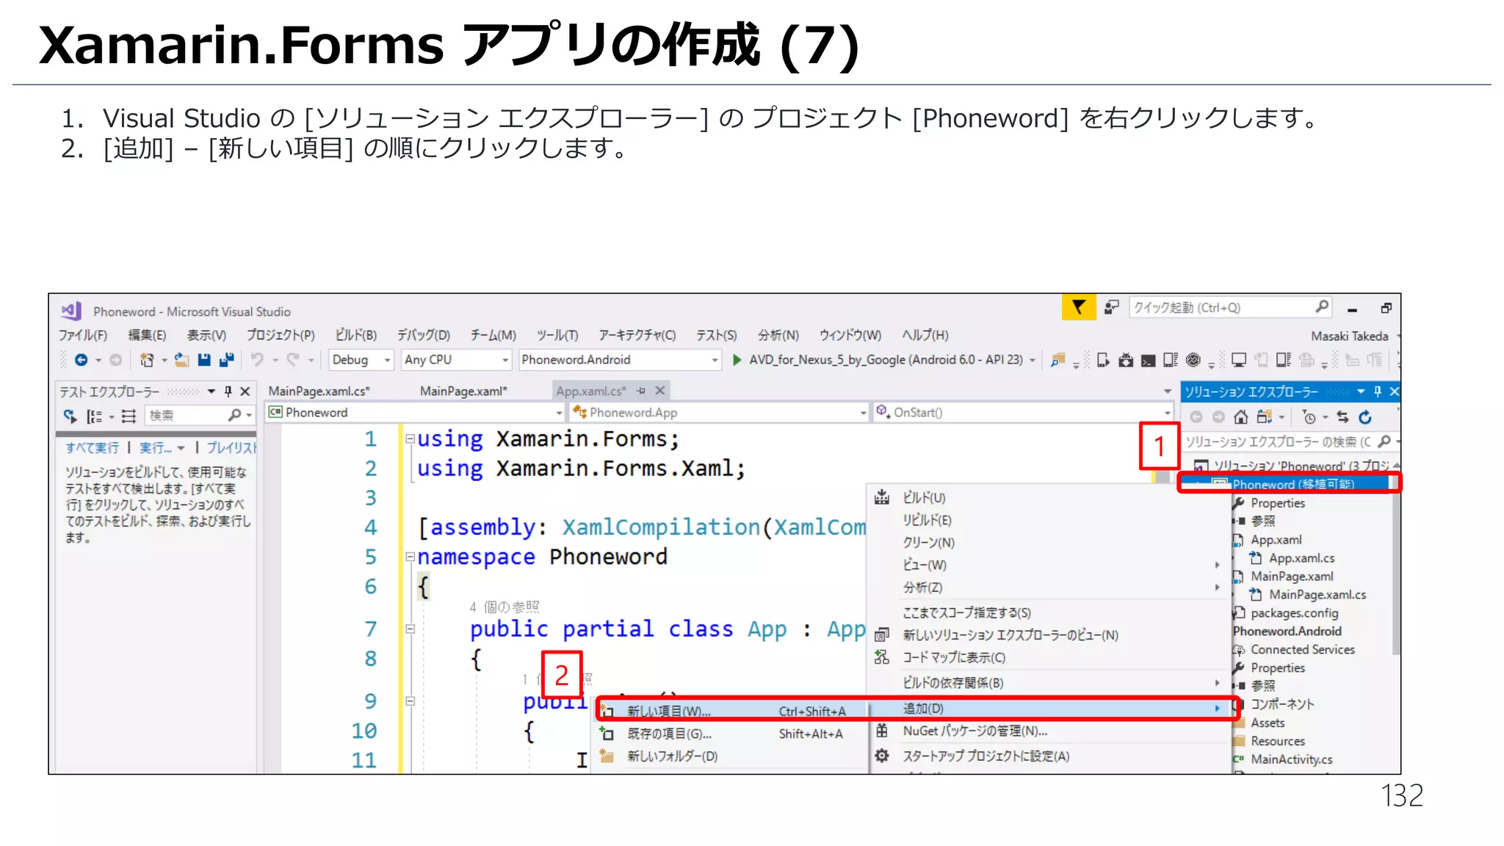This screenshot has height=846, width=1504.
Task: Click the Mac Agent monitor icon in toolbar
Action: coord(1239,360)
